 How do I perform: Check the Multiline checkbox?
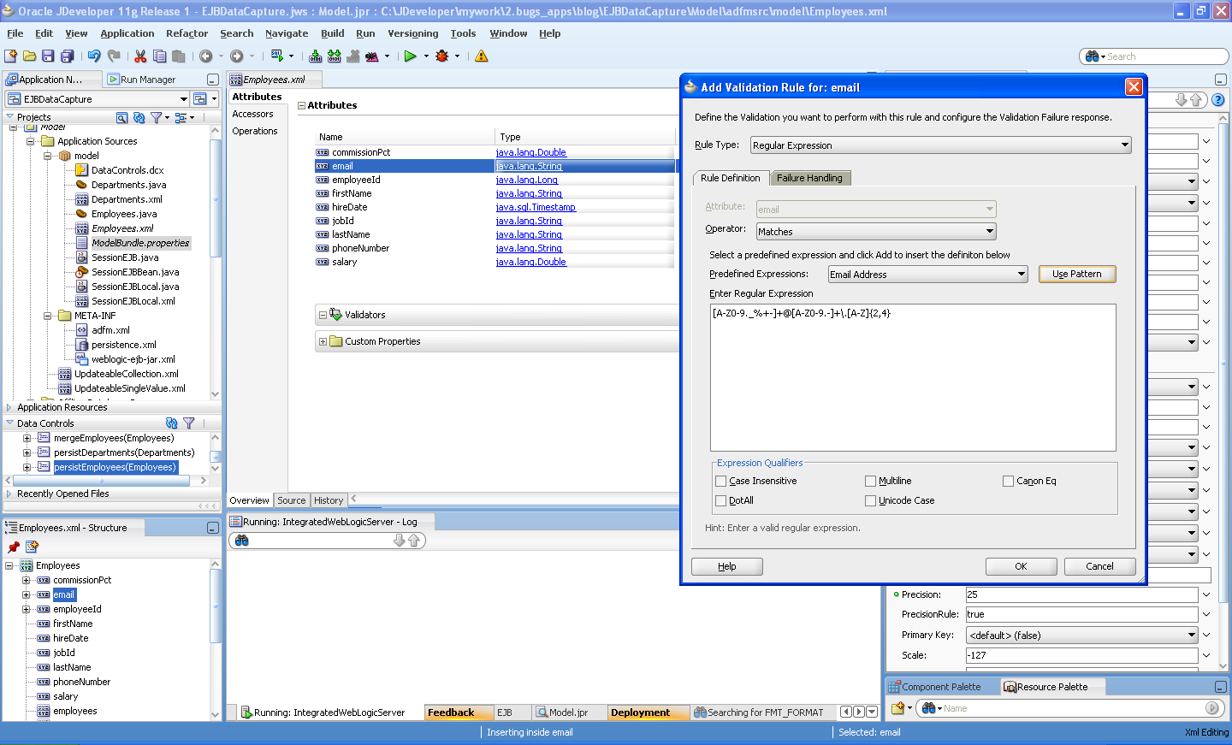tap(869, 481)
